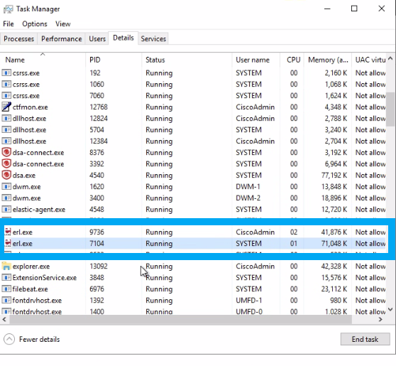Open the Options menu
The width and height of the screenshot is (396, 366).
[x=35, y=23]
